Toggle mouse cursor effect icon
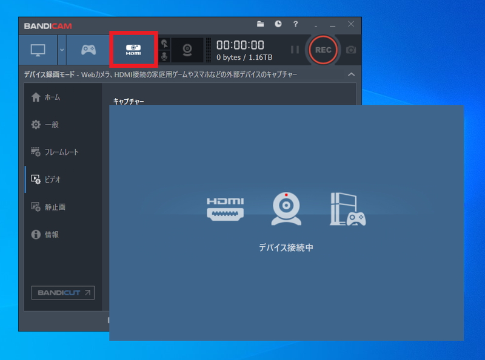Screen dimensions: 485x360 (164, 44)
